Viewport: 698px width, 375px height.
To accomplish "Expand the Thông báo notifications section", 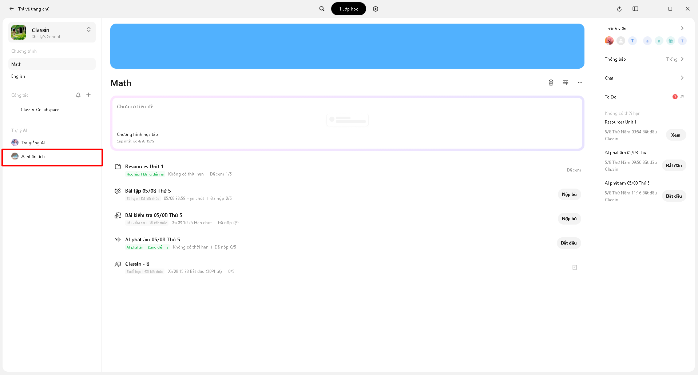I will tap(682, 59).
